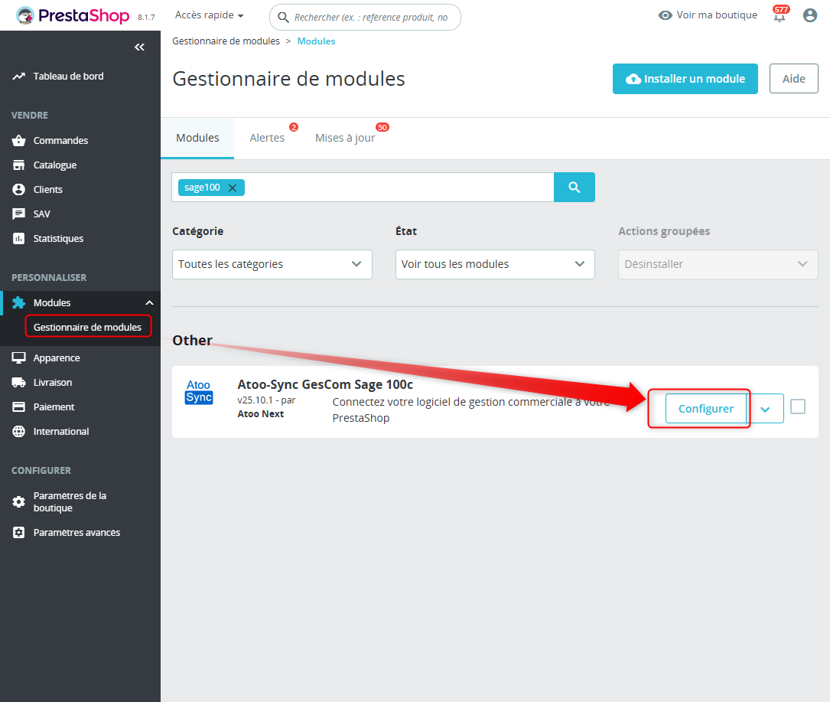Image resolution: width=830 pixels, height=702 pixels.
Task: Click the eye icon beside Voir ma boutique
Action: (x=665, y=15)
